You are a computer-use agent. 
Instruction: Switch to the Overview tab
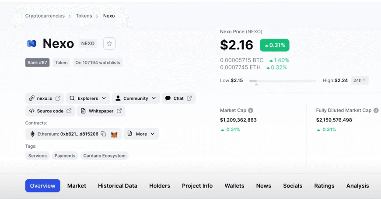tap(43, 185)
